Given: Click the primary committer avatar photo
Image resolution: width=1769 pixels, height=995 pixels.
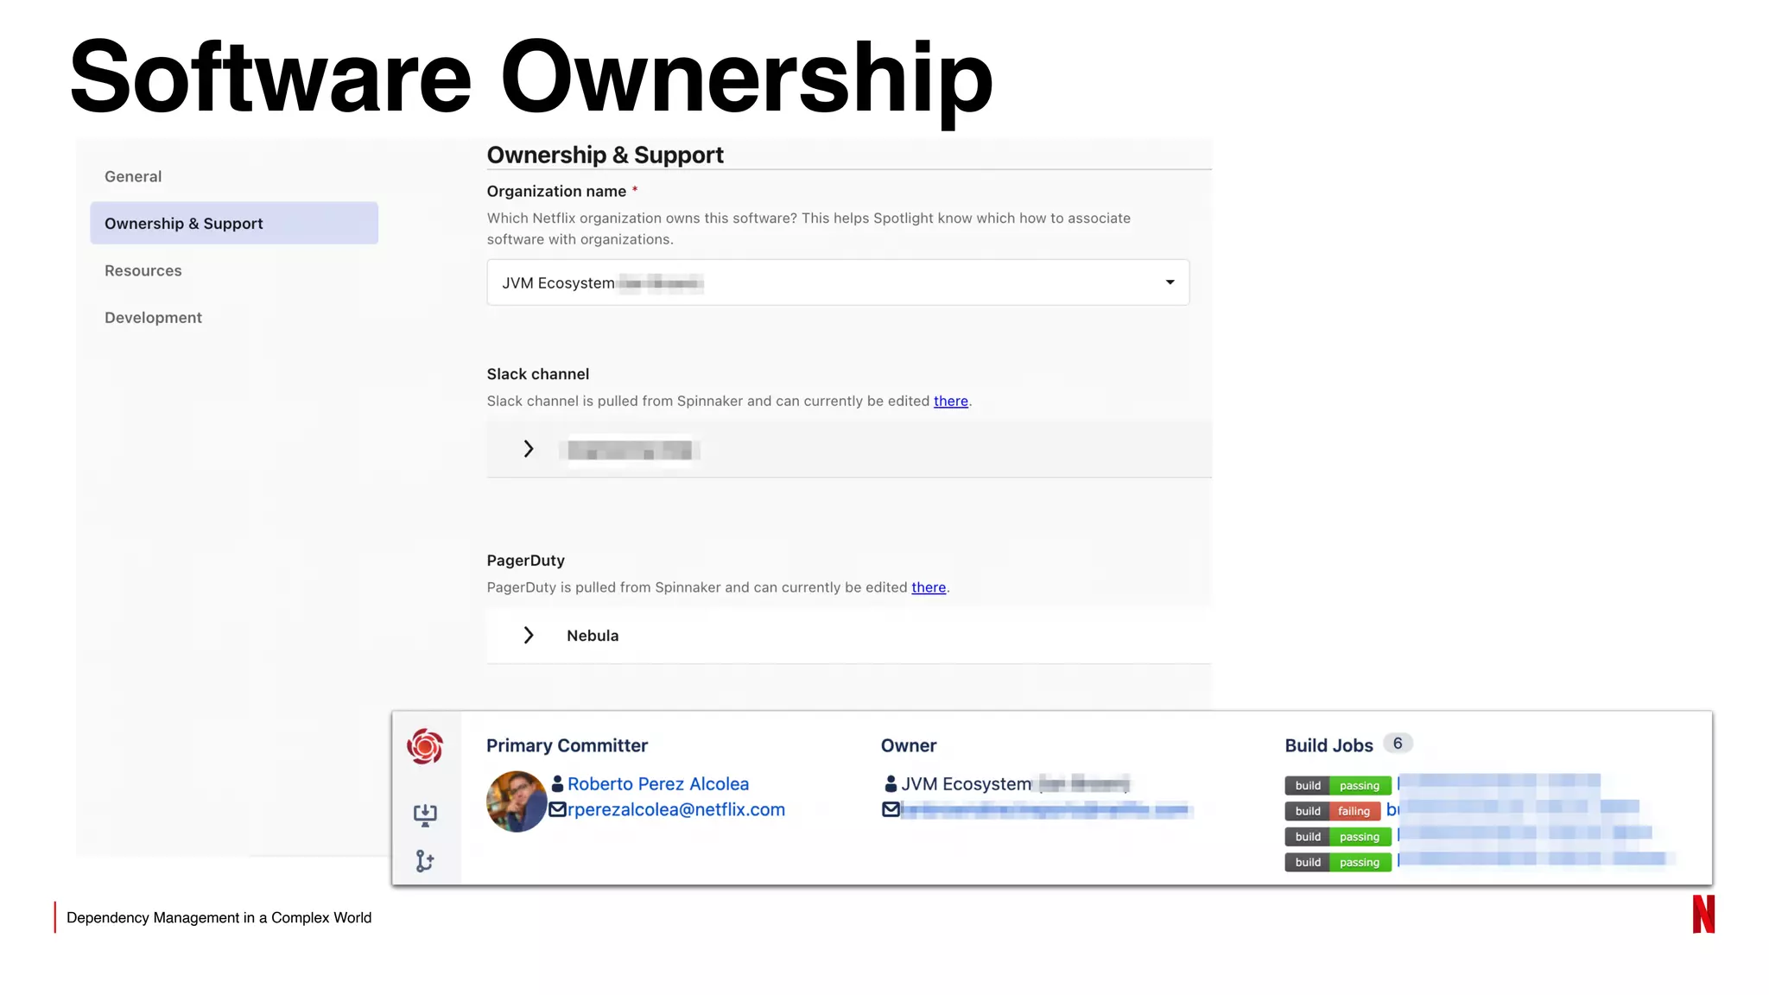Looking at the screenshot, I should 517,802.
